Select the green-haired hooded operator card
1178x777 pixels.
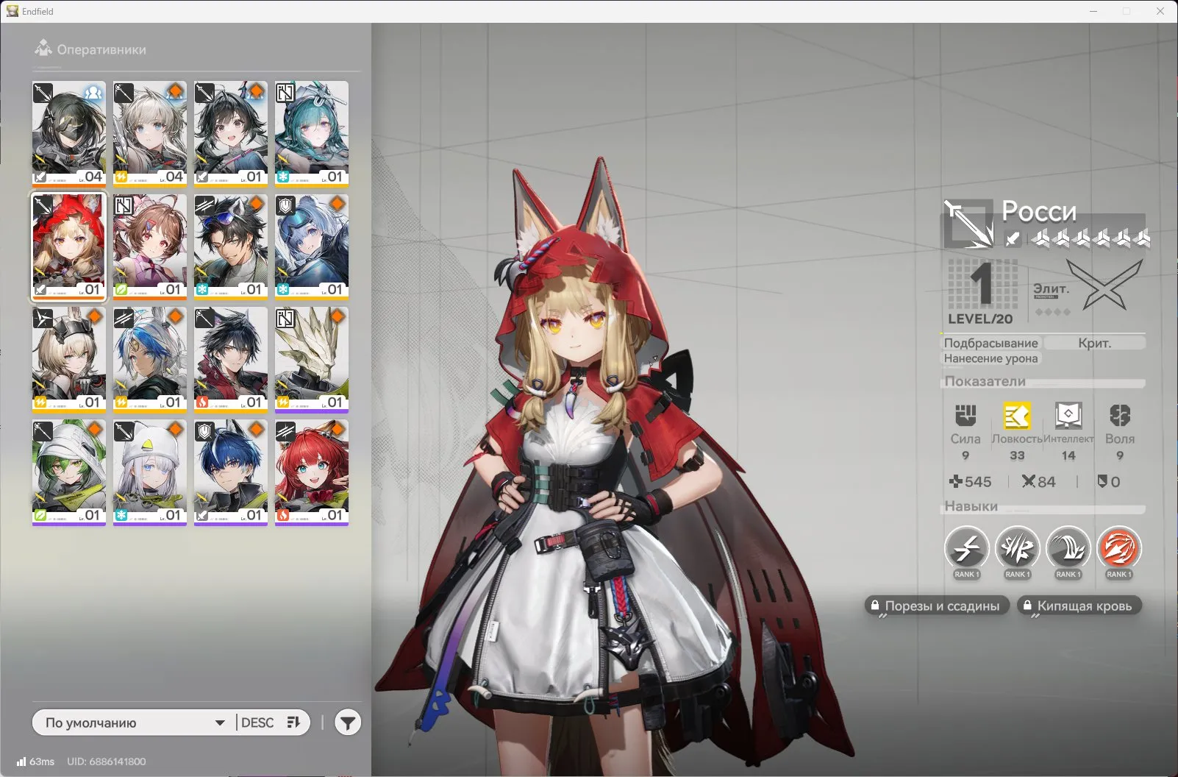point(69,472)
